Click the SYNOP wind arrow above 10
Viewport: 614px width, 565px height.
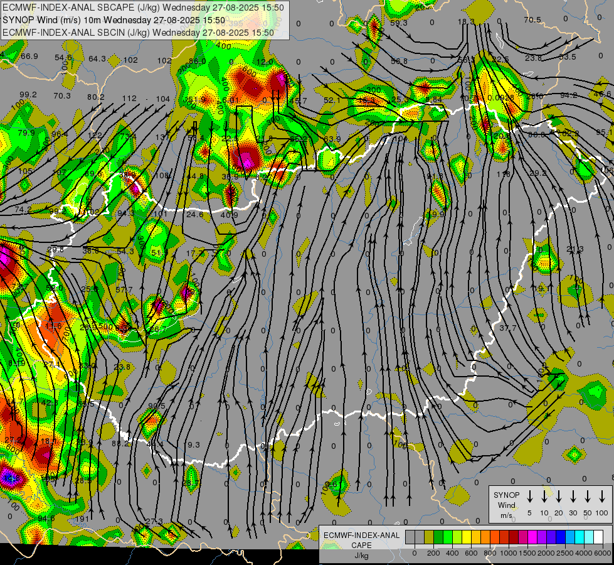[544, 497]
